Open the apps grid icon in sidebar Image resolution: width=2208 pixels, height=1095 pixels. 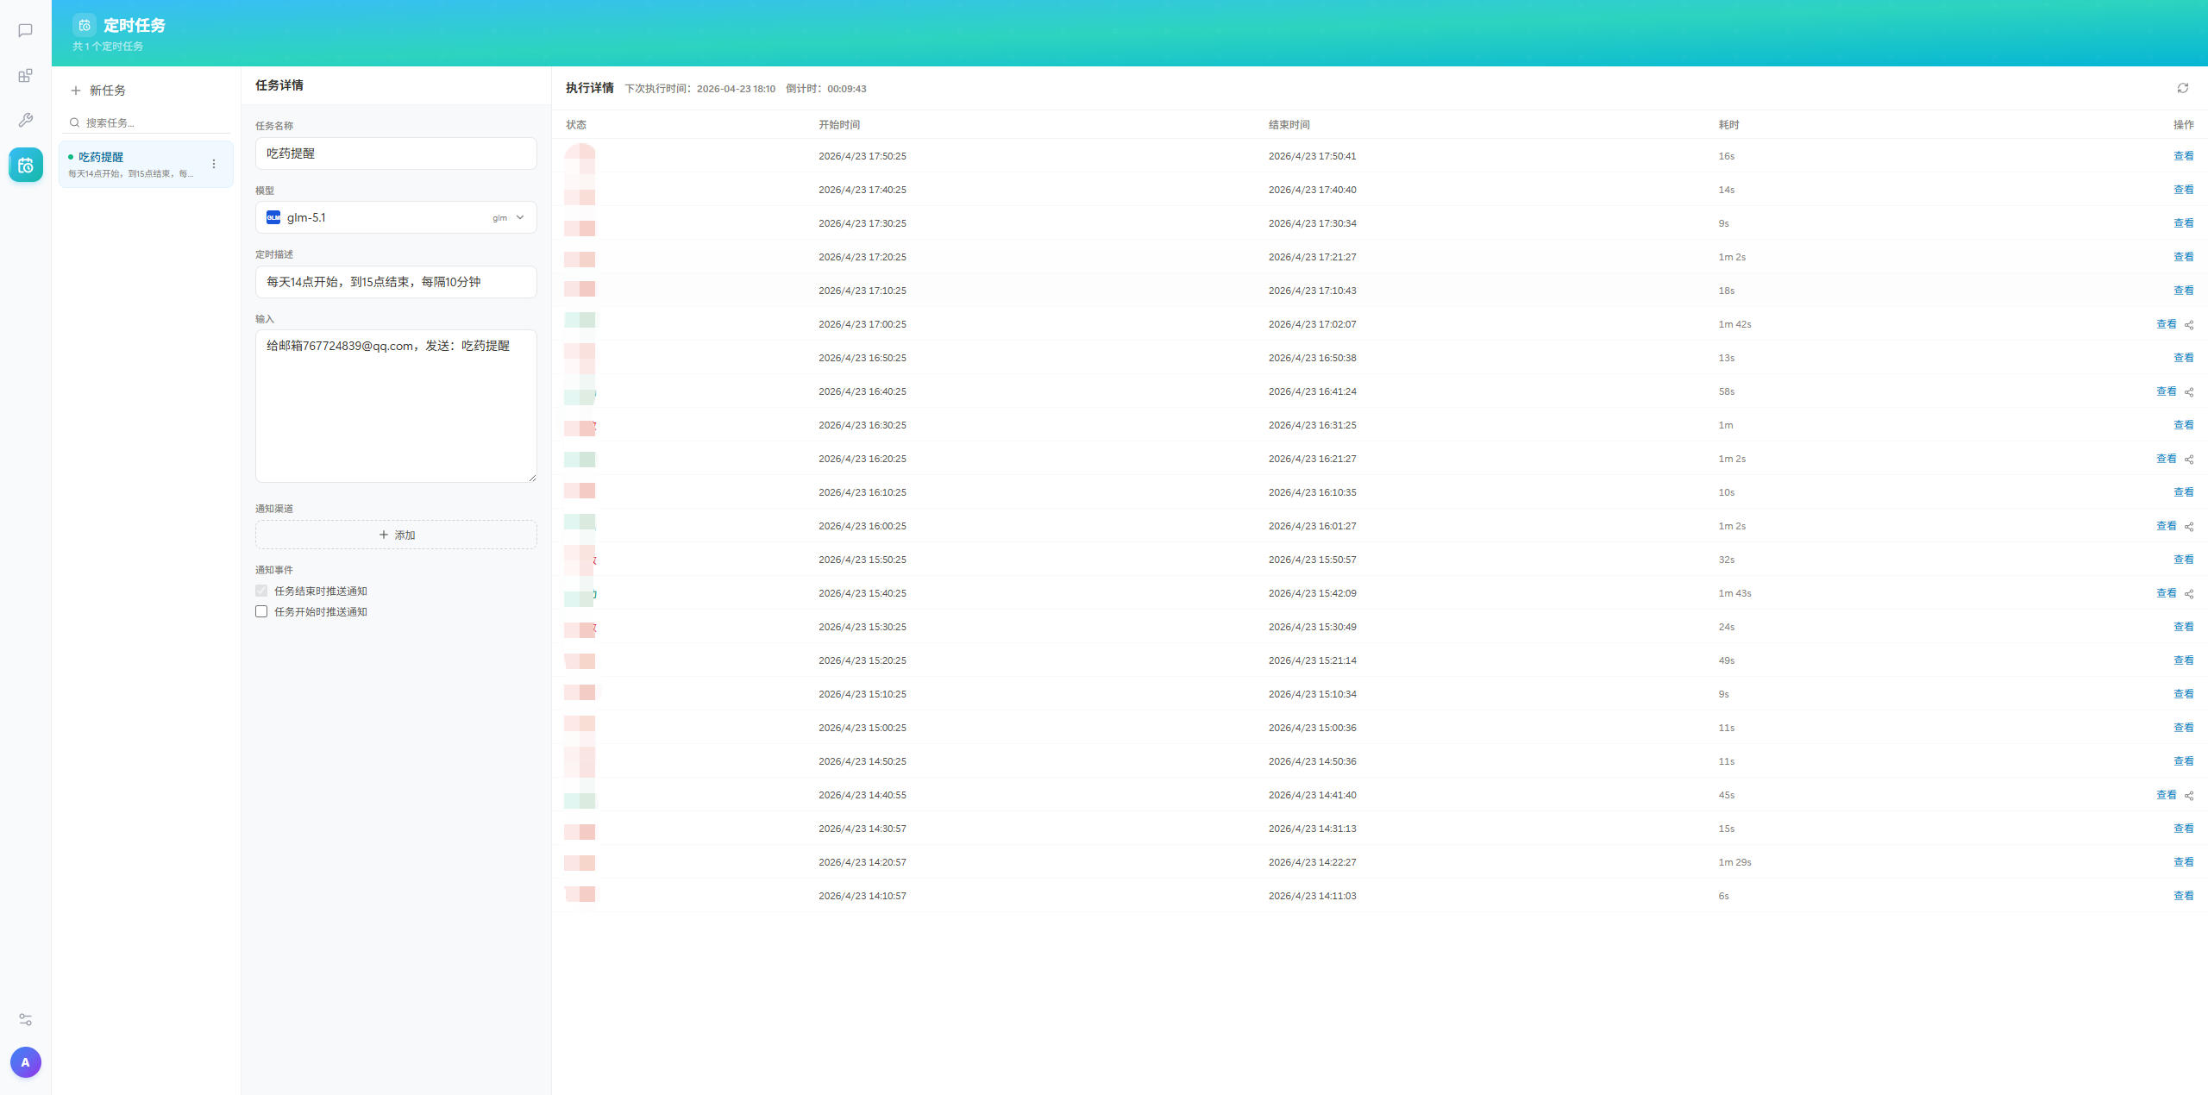tap(25, 76)
